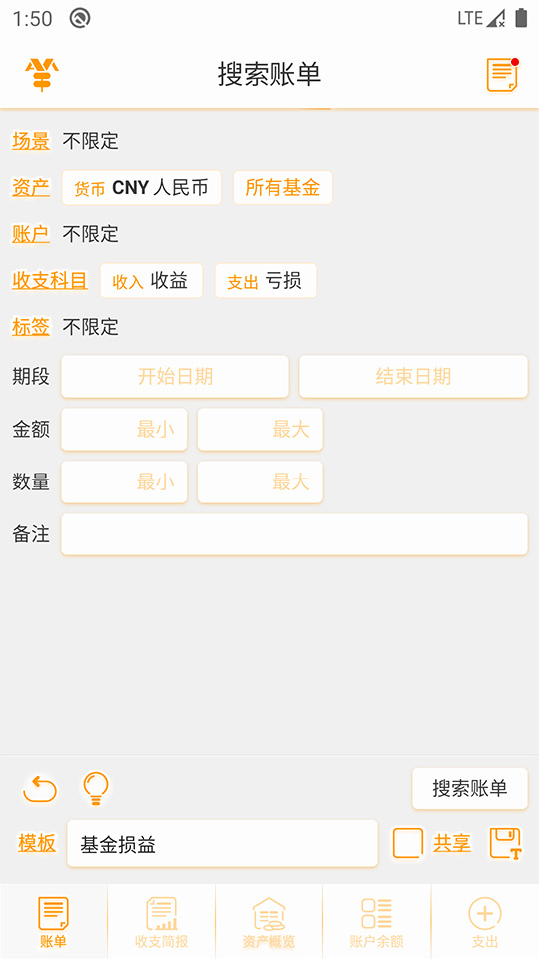This screenshot has height=959, width=539.
Task: Select the 开始日期 date field
Action: 175,377
